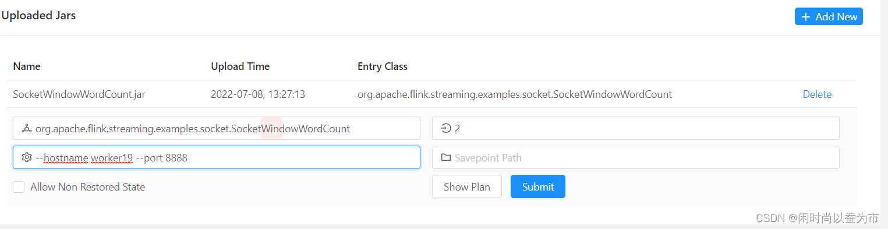The height and width of the screenshot is (229, 888).
Task: Click the folder icon in Savepoint Path field
Action: (x=446, y=157)
